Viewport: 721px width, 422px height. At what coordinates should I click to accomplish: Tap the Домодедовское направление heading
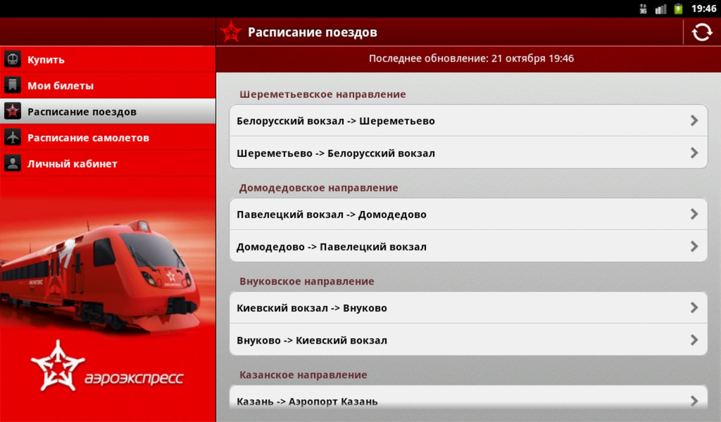[x=319, y=188]
